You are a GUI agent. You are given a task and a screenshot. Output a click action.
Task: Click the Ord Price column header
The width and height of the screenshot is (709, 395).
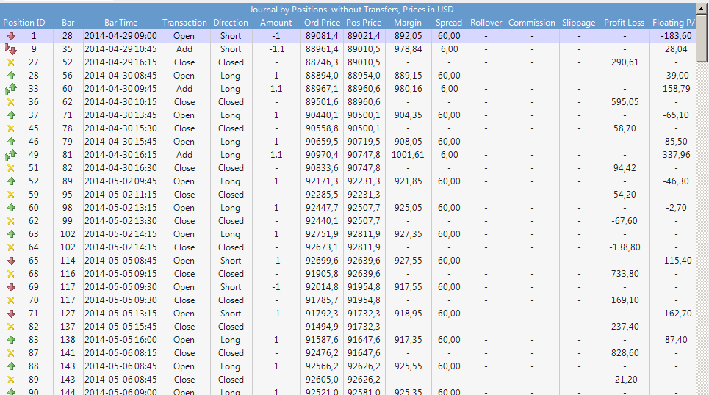click(322, 23)
